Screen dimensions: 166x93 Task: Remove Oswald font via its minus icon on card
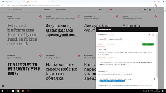tap(79, 17)
